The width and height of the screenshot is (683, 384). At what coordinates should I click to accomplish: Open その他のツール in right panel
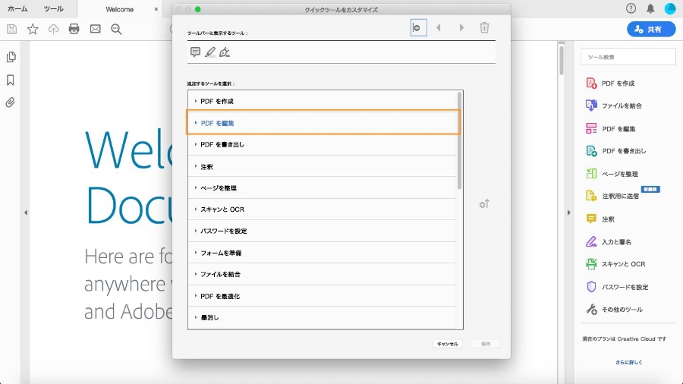(614, 310)
